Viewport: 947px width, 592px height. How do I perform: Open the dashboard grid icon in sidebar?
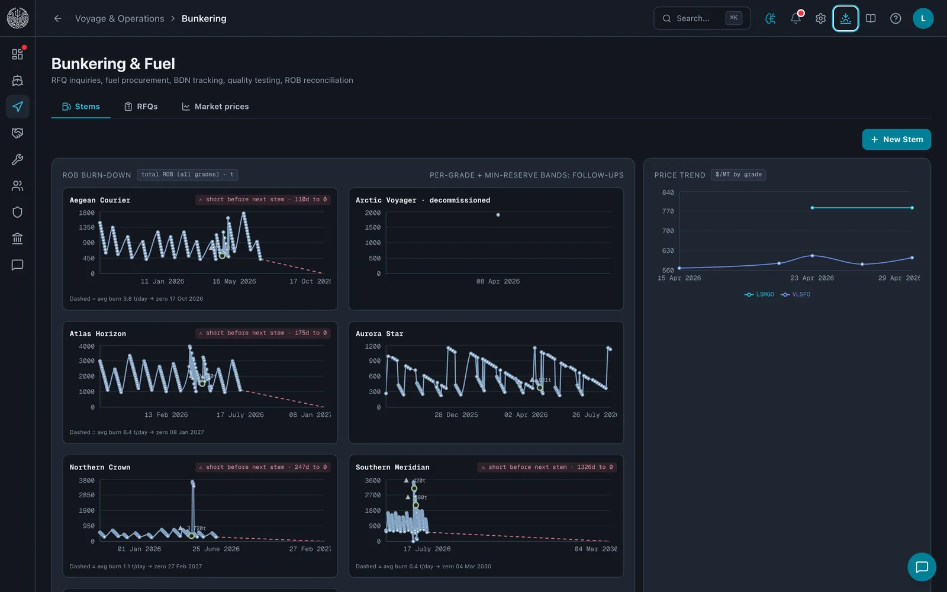point(17,54)
